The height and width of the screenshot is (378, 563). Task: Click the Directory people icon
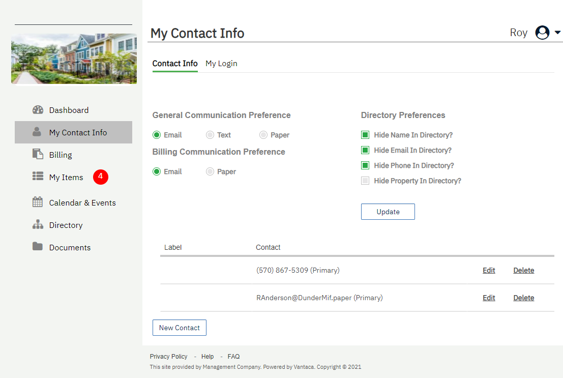click(38, 224)
